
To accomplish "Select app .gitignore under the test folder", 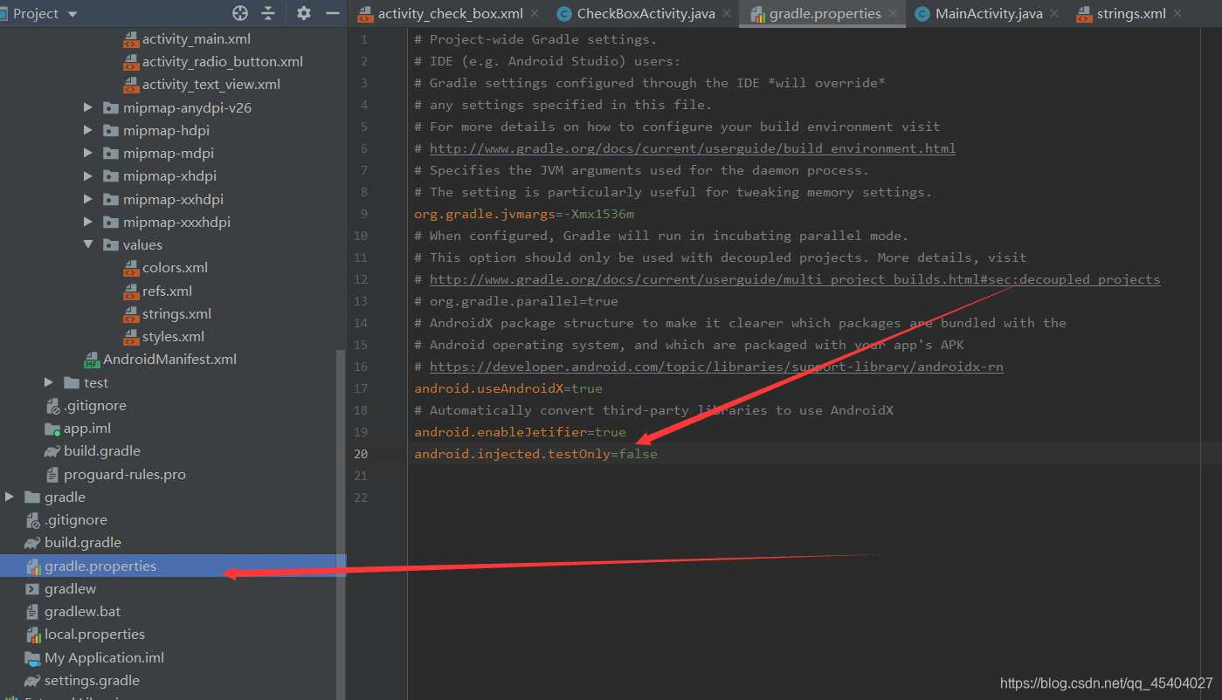I will (94, 405).
